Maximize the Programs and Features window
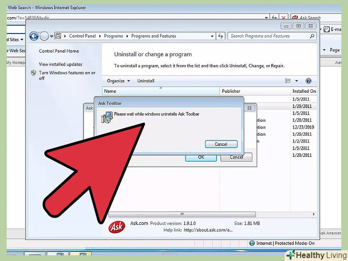Image resolution: width=348 pixels, height=261 pixels. (x=298, y=26)
